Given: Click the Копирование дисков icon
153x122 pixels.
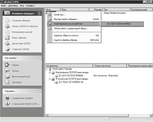Looking at the screenshot, I should [x=7, y=32].
